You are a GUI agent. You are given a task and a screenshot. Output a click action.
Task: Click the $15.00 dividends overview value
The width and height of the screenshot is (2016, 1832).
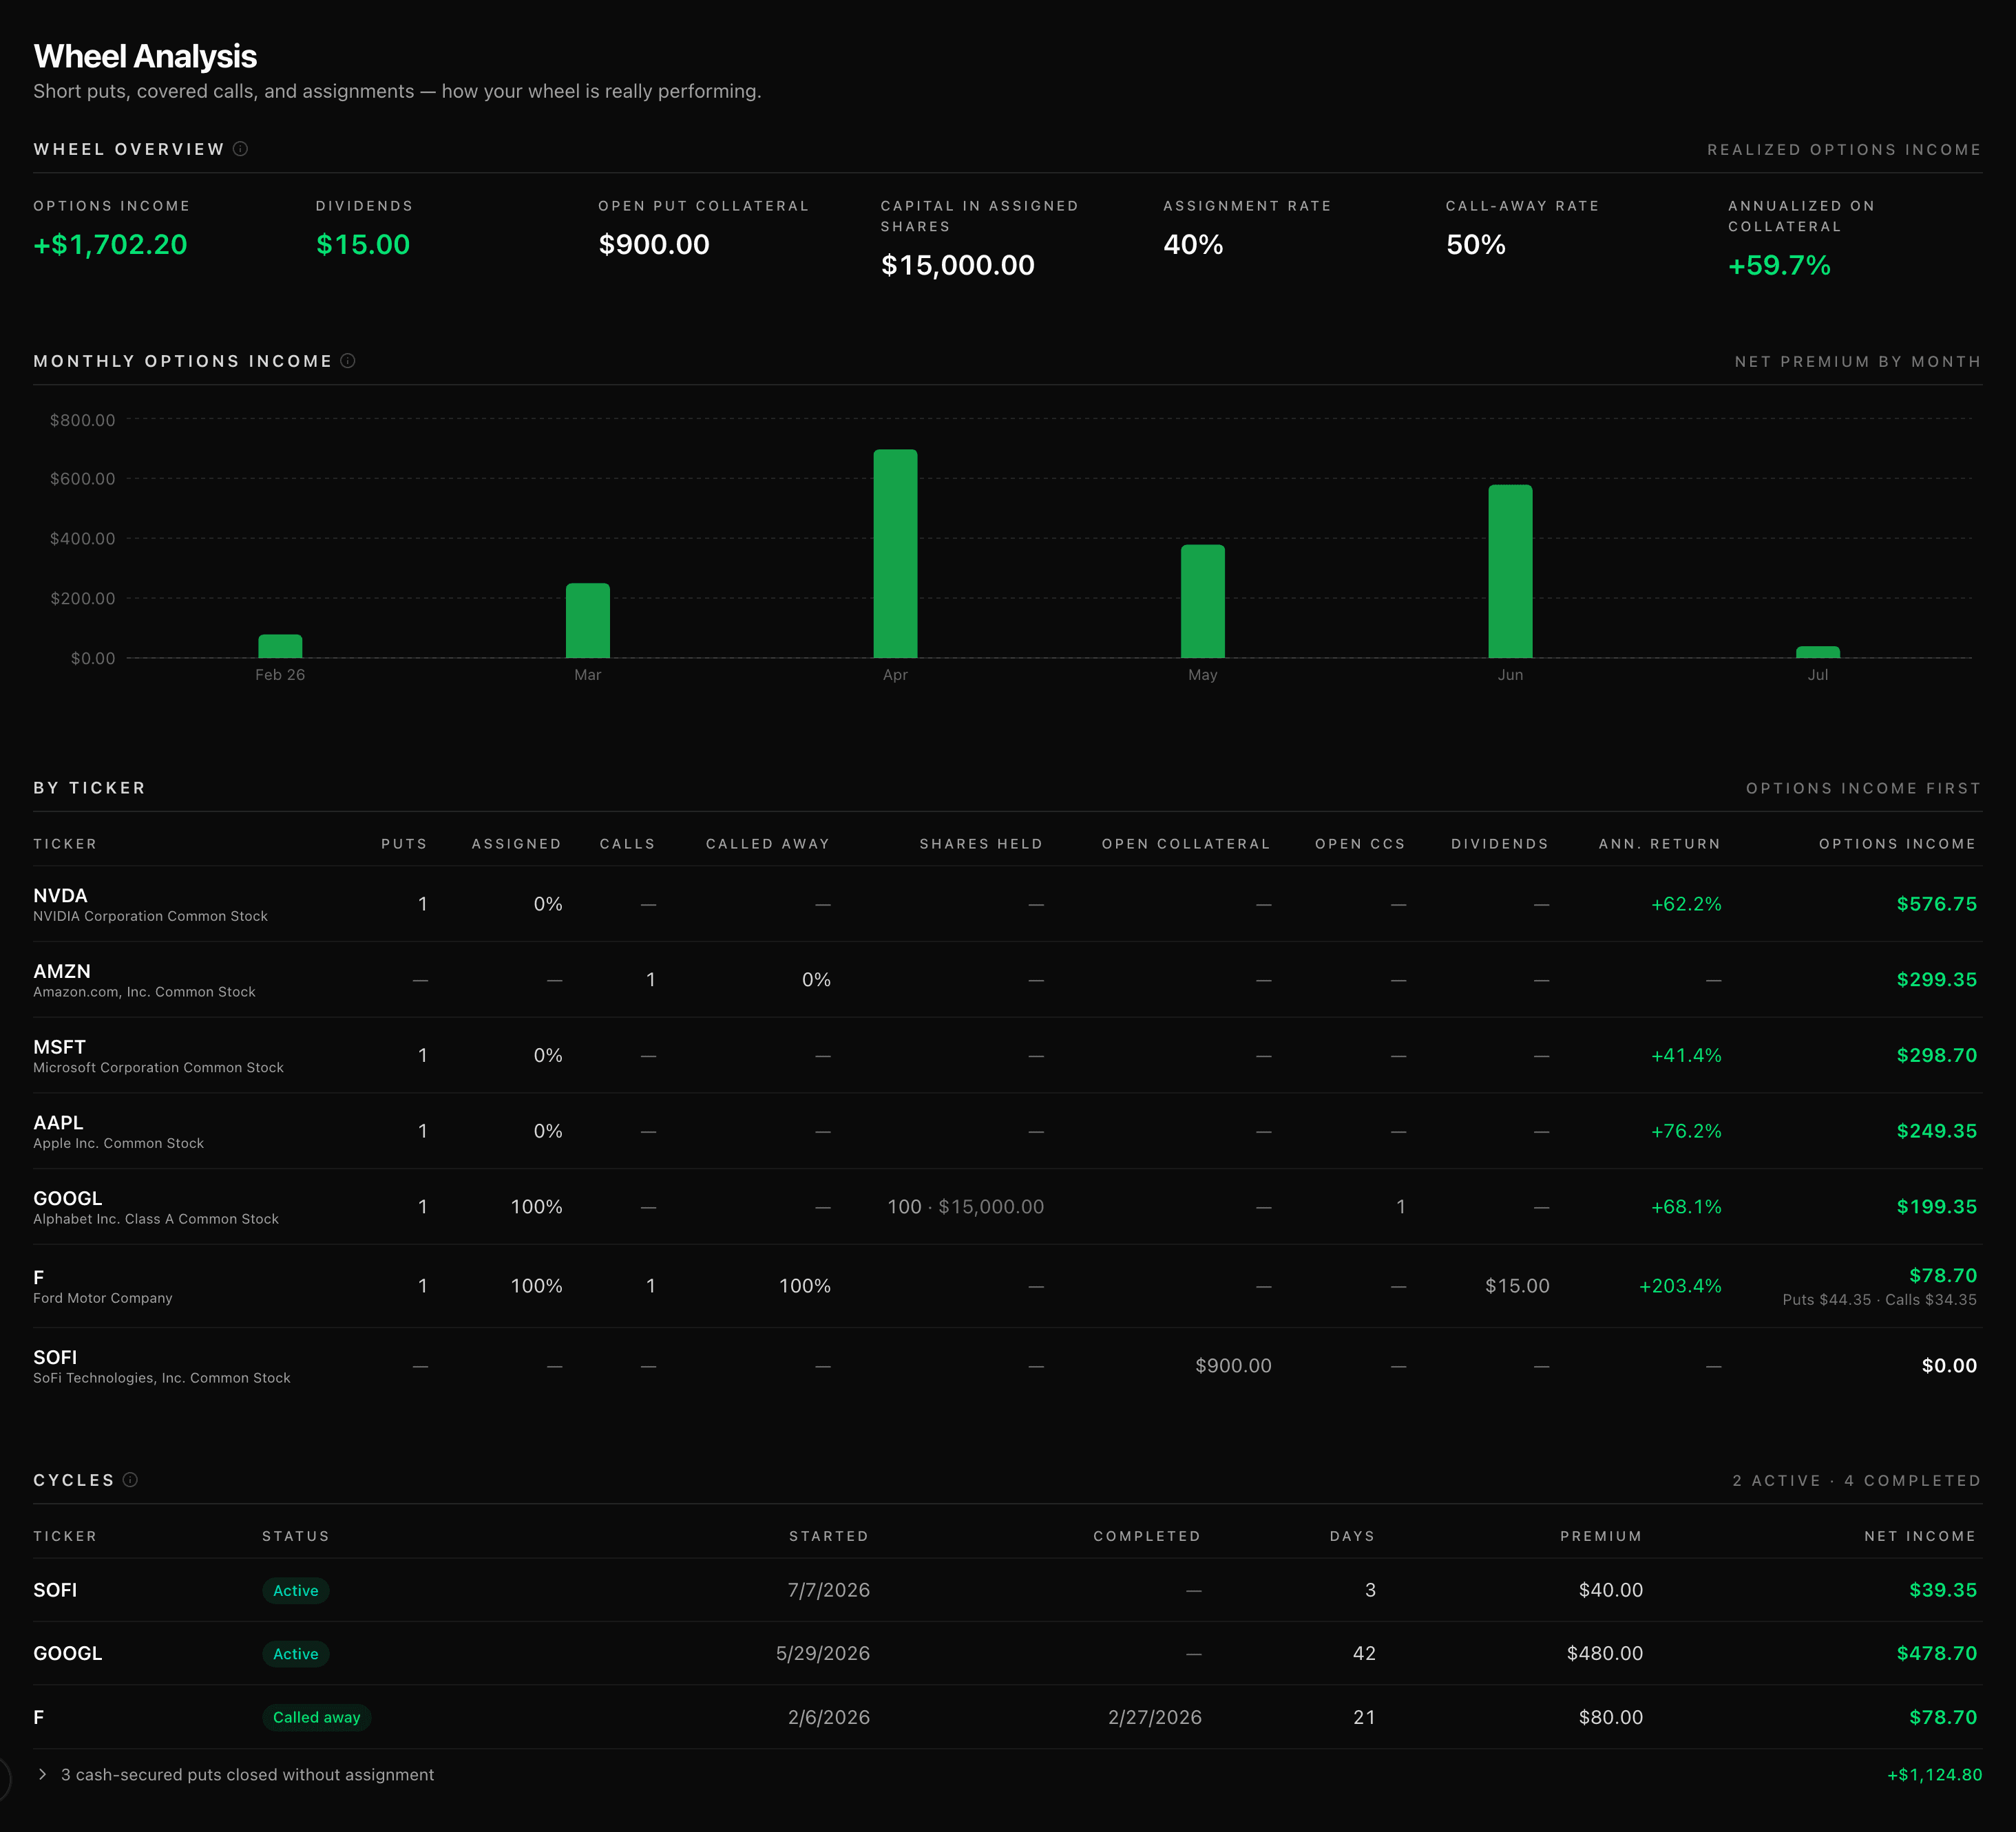363,245
